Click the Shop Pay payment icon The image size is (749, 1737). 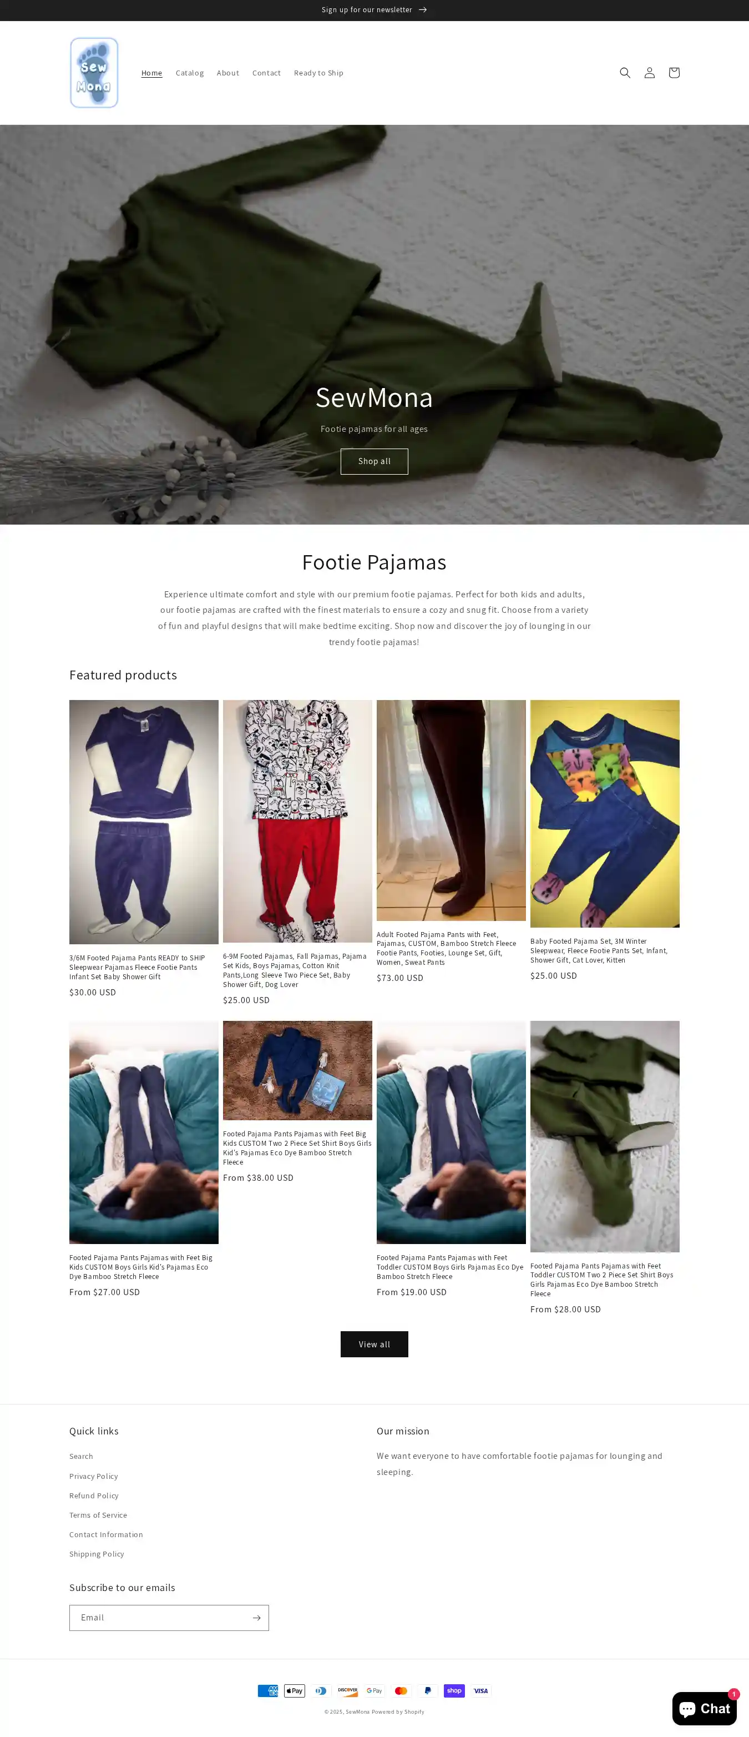pyautogui.click(x=454, y=1690)
